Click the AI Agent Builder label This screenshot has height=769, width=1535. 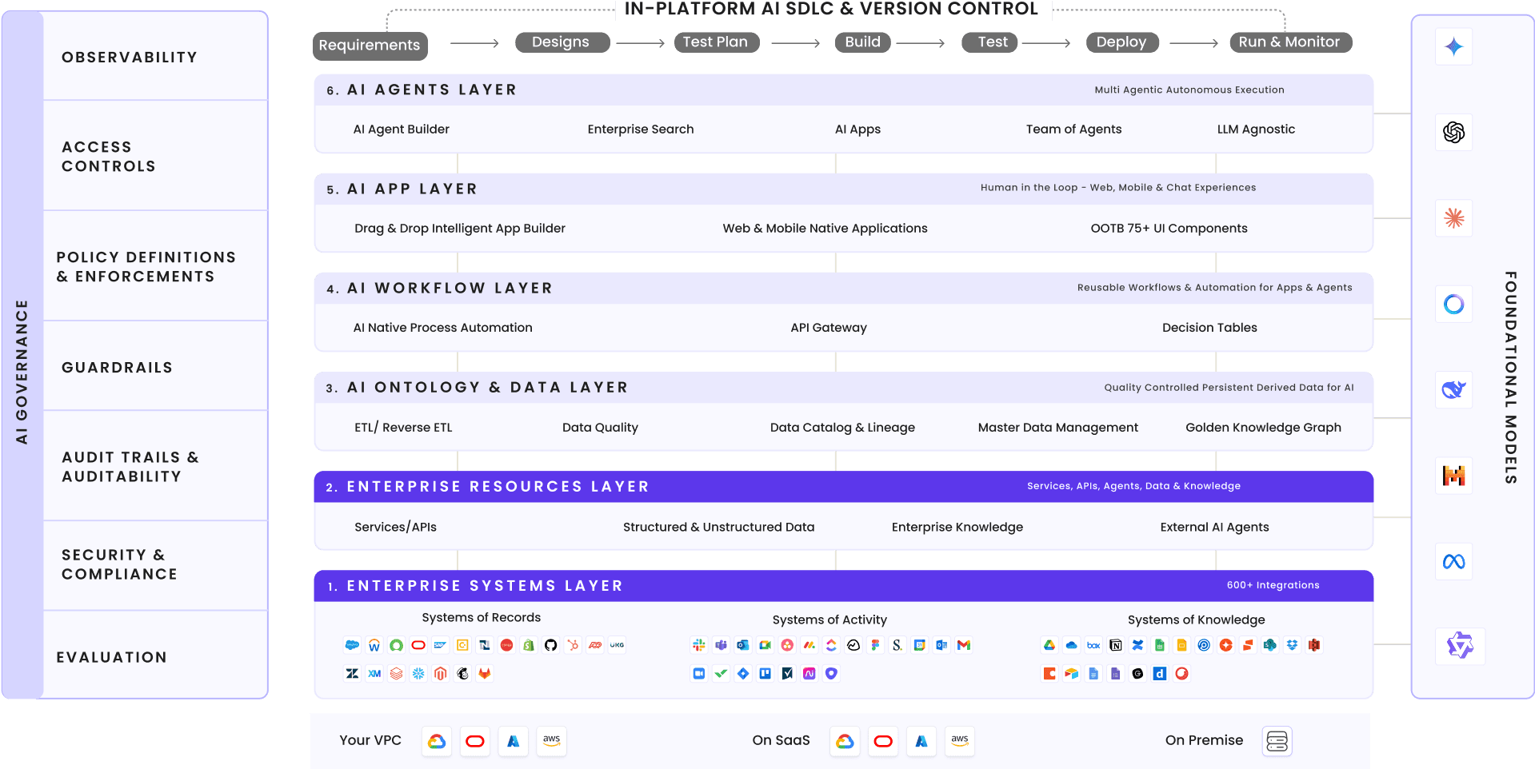402,129
